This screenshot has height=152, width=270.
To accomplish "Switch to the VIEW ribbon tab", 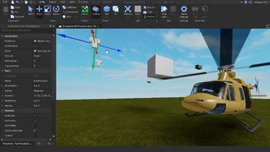I will point(72,2).
